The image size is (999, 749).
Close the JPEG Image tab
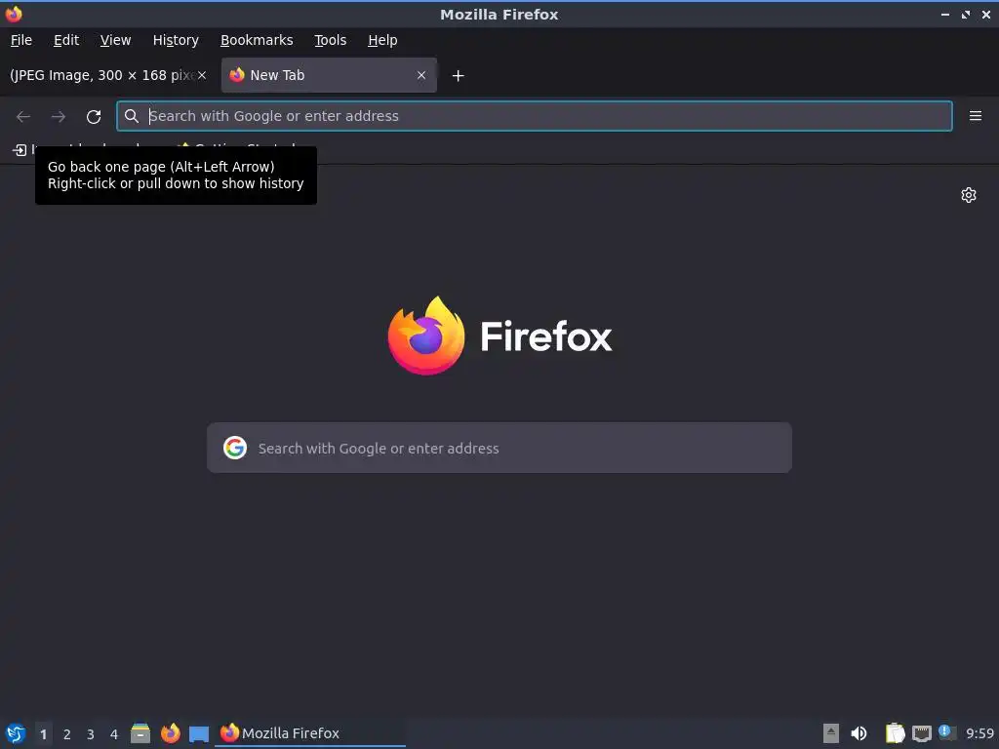click(201, 75)
